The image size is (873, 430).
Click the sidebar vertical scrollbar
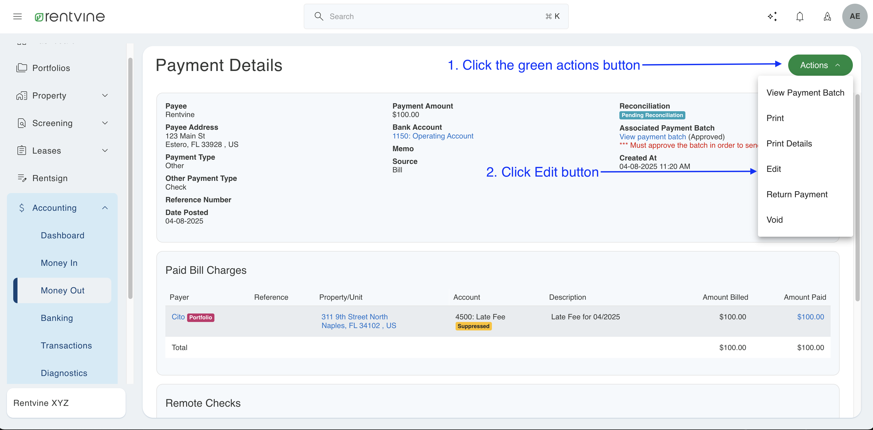click(x=130, y=178)
